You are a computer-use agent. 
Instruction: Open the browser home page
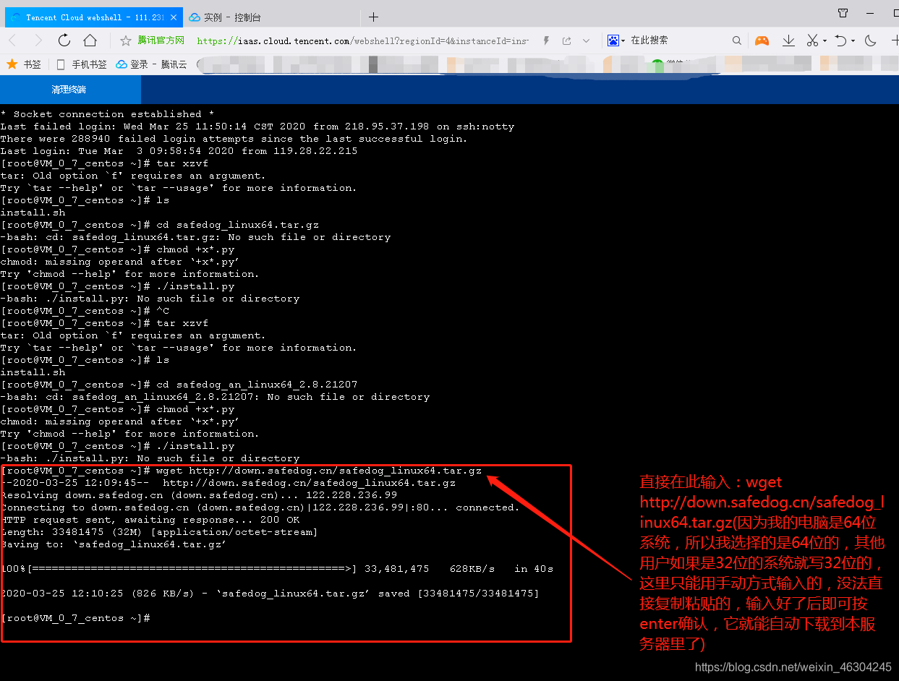point(90,40)
